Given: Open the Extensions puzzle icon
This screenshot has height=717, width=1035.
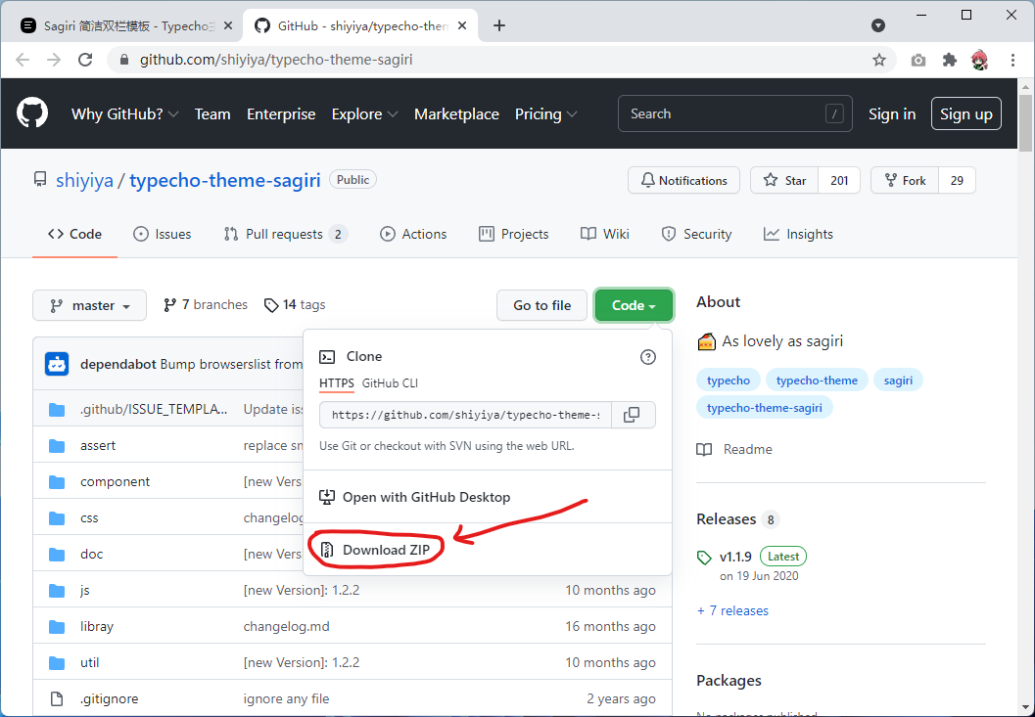Looking at the screenshot, I should click(x=949, y=60).
